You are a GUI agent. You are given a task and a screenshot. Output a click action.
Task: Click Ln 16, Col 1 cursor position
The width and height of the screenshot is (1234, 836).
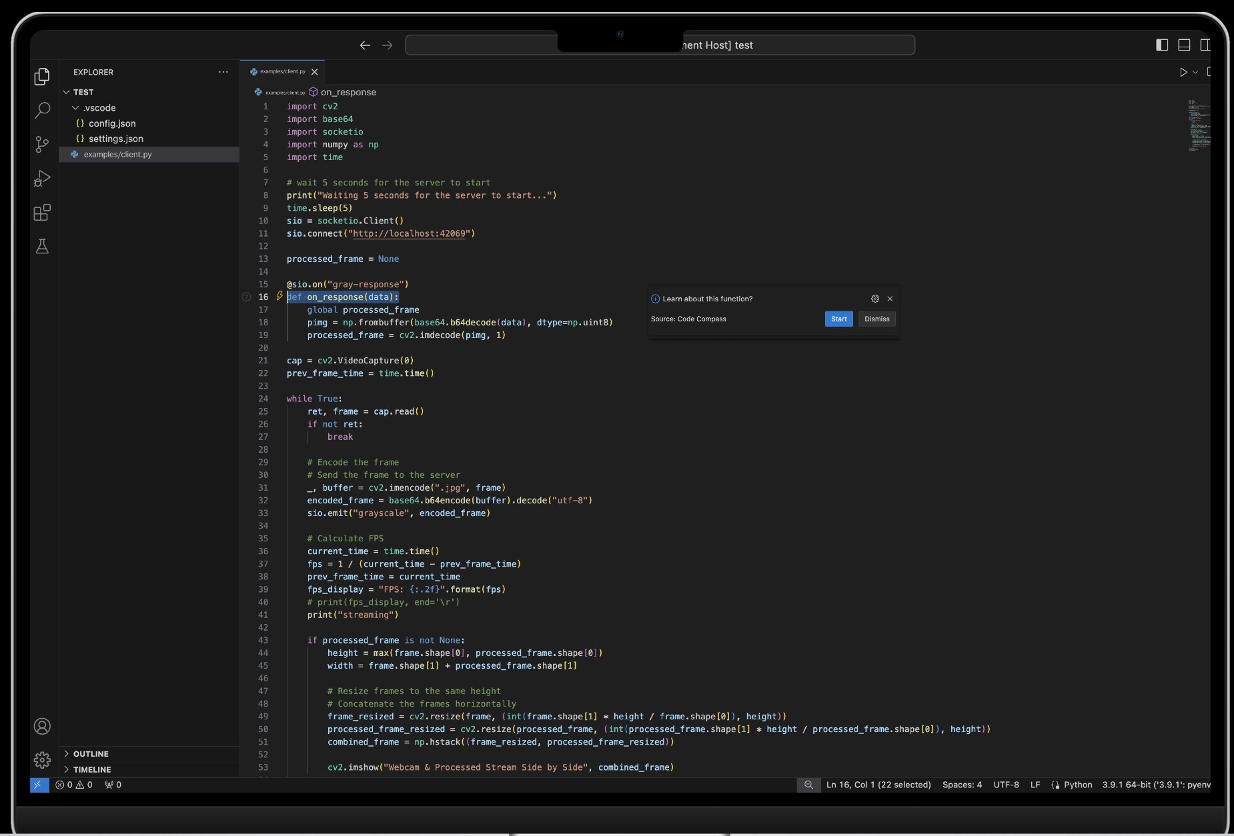878,785
